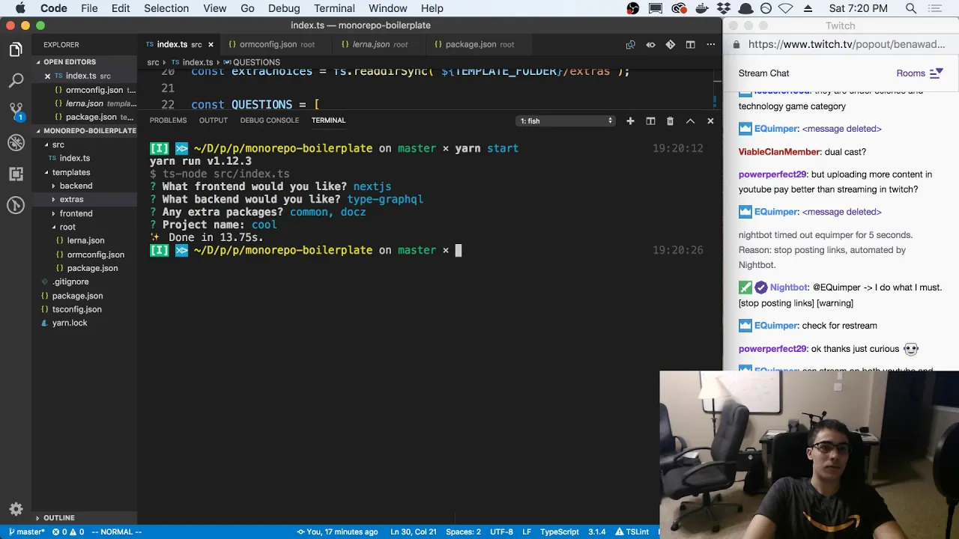Open the Terminal menu in menu bar
Viewport: 959px width, 539px height.
334,8
